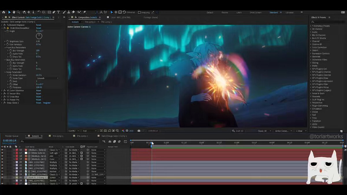Toggle the Angle property stopwatch
347x195 pixels.
click(8, 31)
